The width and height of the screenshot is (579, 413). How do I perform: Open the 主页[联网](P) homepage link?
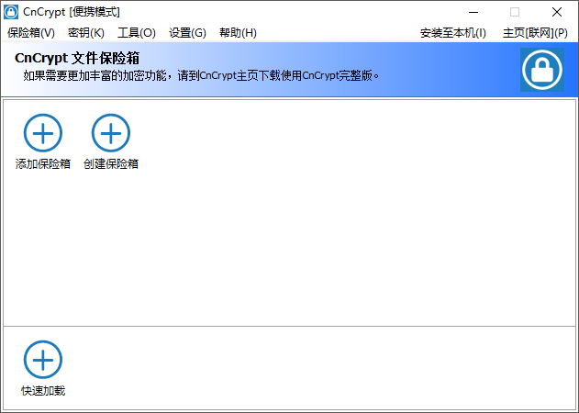[x=535, y=33]
